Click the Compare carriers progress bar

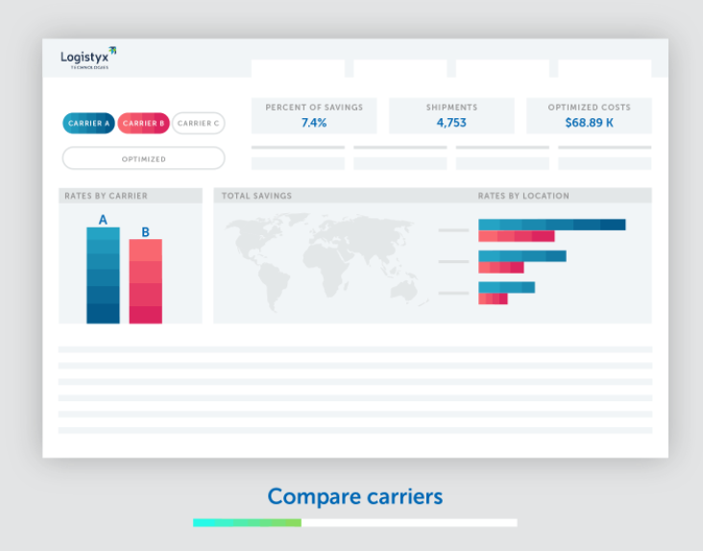tap(355, 523)
